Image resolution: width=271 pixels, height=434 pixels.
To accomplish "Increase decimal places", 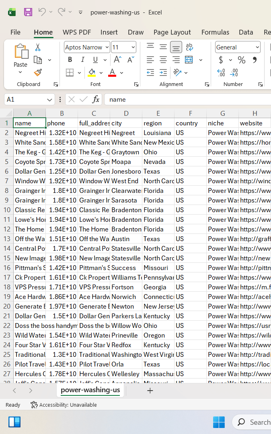I will pyautogui.click(x=221, y=72).
